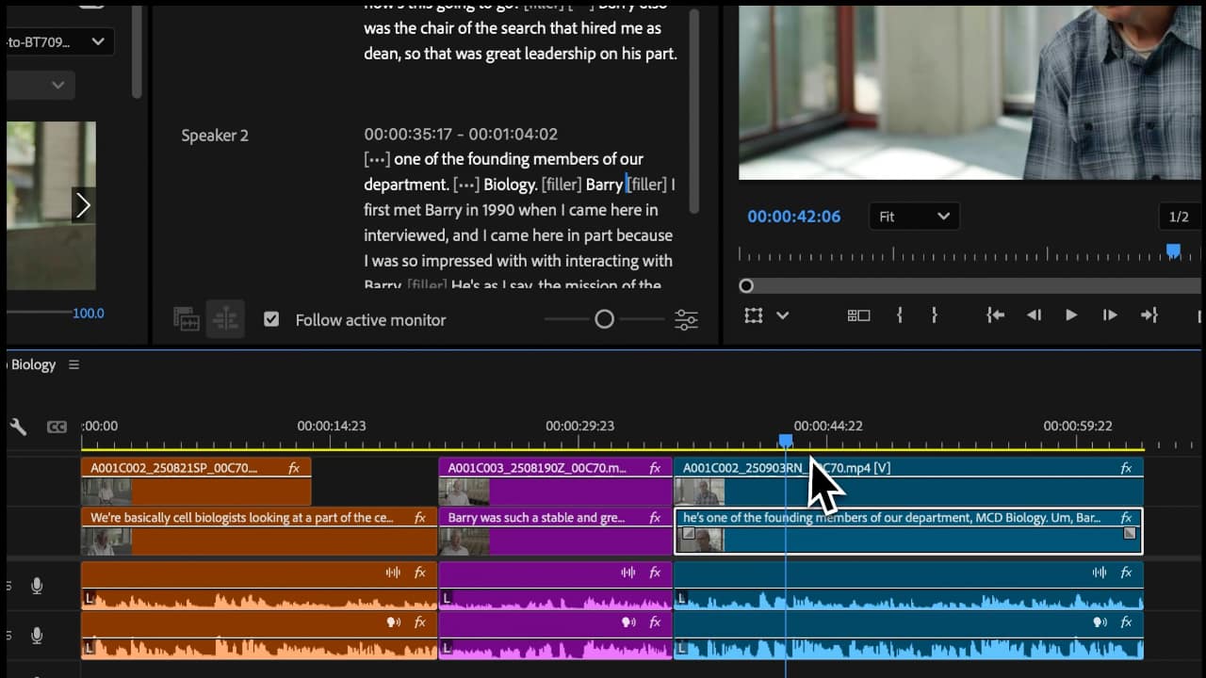Select the 'he's one of the founding members' clip
Screen dimensions: 1206x678
908,531
